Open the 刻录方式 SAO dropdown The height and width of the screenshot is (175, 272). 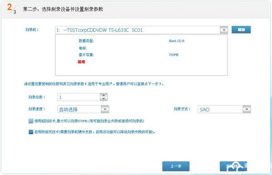tap(247, 109)
